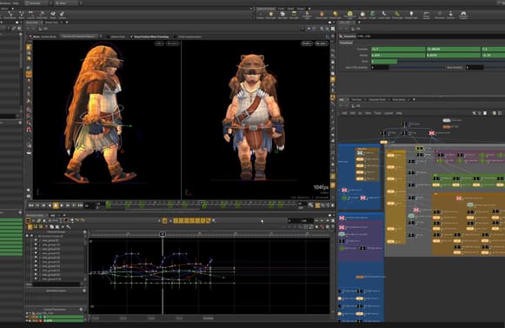Viewport: 505px width, 328px height.
Task: Open the Edit menu in network editor
Action: [x=352, y=113]
